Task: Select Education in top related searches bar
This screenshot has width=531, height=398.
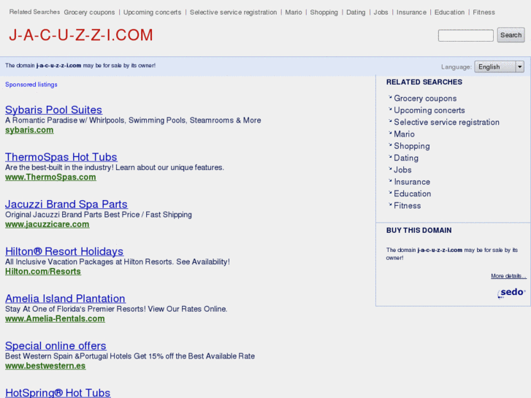Action: (450, 12)
